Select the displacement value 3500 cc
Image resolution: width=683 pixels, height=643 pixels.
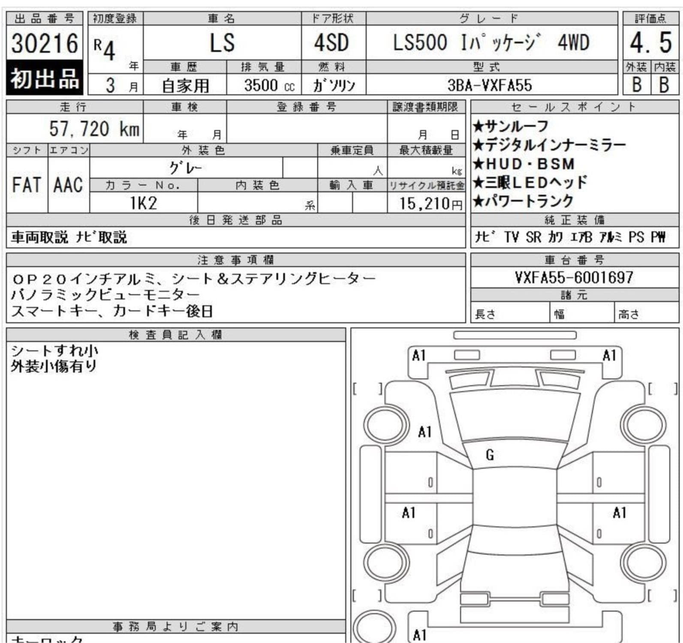tap(269, 85)
